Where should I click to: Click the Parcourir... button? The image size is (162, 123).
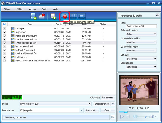pyautogui.click(x=92, y=110)
